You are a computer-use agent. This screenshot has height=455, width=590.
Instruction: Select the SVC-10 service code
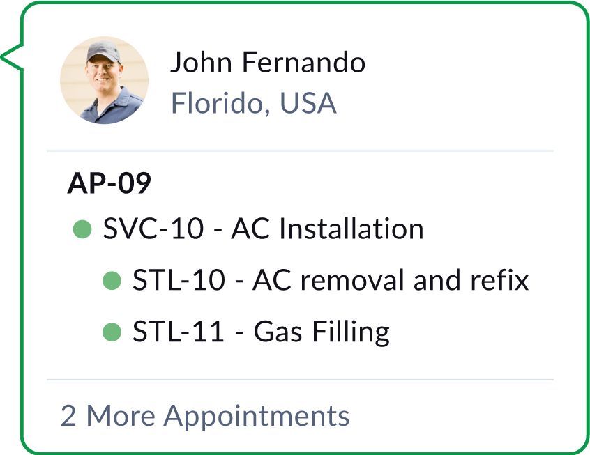point(153,229)
